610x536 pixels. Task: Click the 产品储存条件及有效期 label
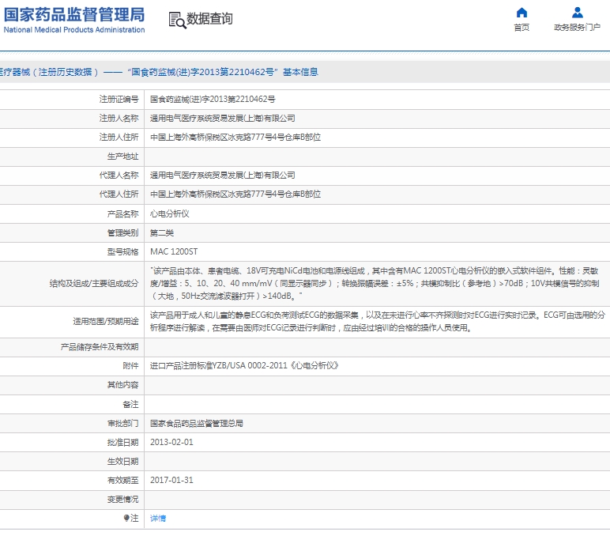click(100, 347)
